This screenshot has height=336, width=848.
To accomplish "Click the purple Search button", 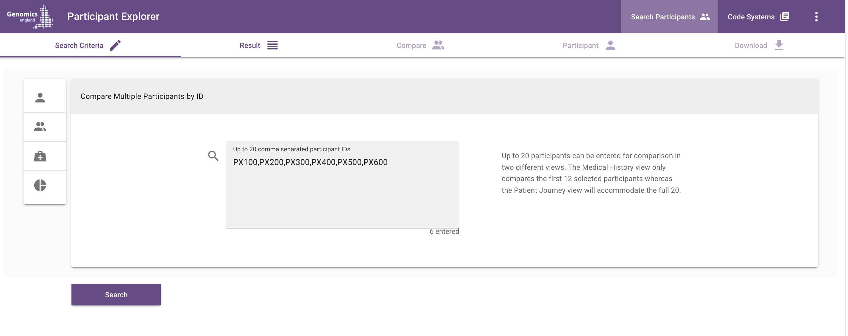I will coord(116,295).
